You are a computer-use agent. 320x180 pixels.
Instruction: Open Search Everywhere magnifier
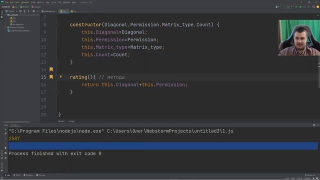click(x=313, y=6)
